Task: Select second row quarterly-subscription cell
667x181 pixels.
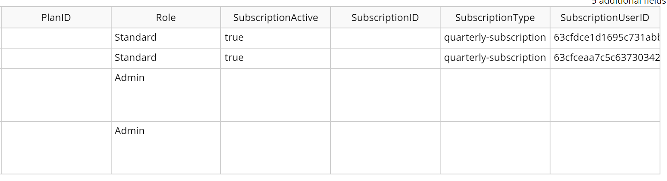Action: pos(495,58)
